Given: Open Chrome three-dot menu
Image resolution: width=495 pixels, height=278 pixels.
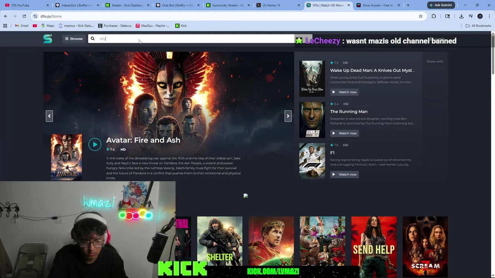Looking at the screenshot, I should tap(489, 16).
